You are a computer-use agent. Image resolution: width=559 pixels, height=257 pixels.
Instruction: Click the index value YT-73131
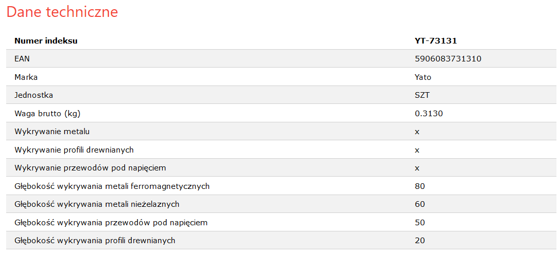436,41
